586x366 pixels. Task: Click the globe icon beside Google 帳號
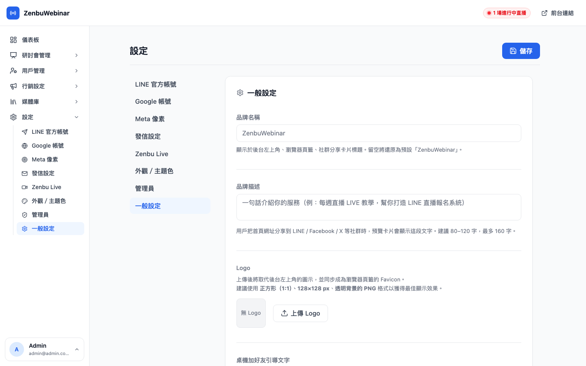click(x=24, y=146)
